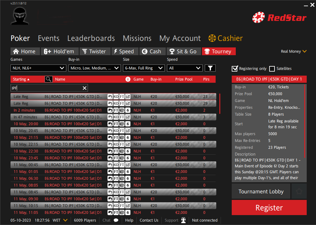The height and width of the screenshot is (225, 316).
Task: Open the Missions menu
Action: 137,38
